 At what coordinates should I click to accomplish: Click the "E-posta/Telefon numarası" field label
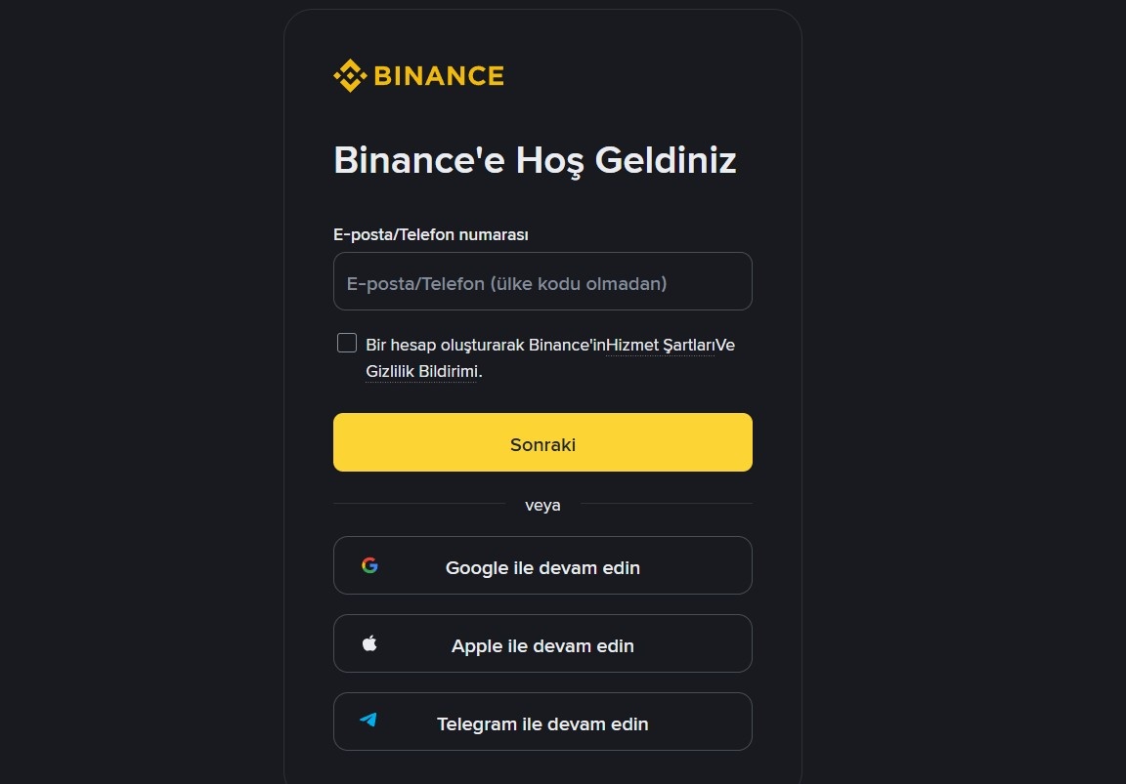click(431, 234)
